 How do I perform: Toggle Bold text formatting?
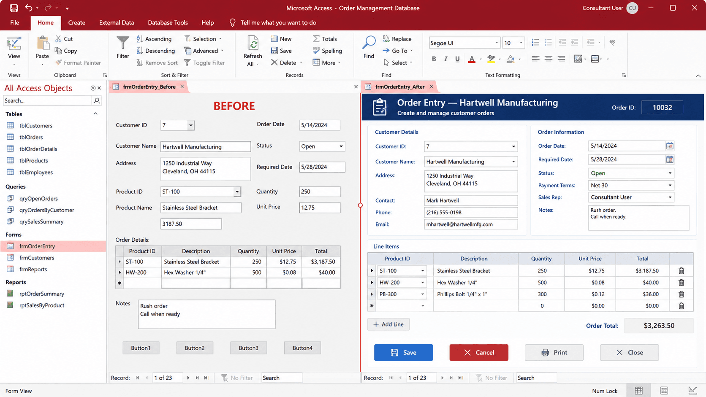434,59
